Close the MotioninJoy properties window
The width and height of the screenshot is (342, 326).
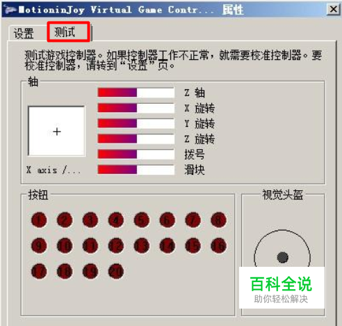[x=334, y=9]
